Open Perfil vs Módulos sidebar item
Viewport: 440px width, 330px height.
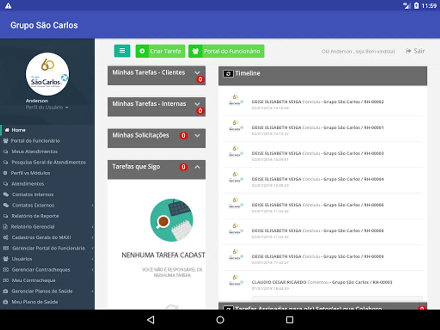(x=47, y=173)
